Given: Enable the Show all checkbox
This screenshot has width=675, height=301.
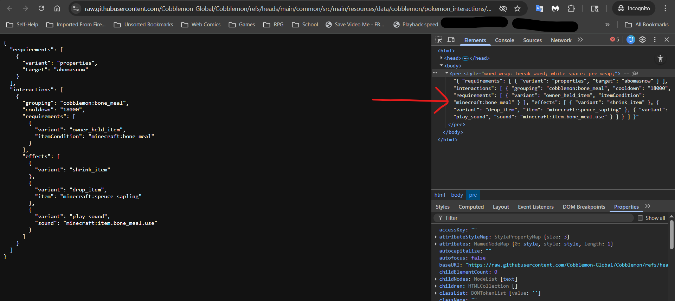Looking at the screenshot, I should click(x=640, y=218).
